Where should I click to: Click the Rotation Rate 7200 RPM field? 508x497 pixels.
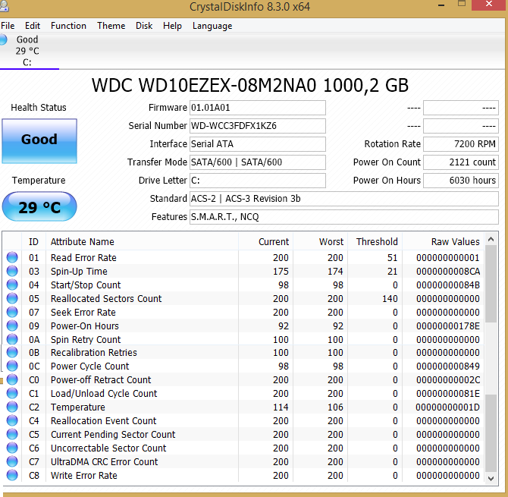460,144
